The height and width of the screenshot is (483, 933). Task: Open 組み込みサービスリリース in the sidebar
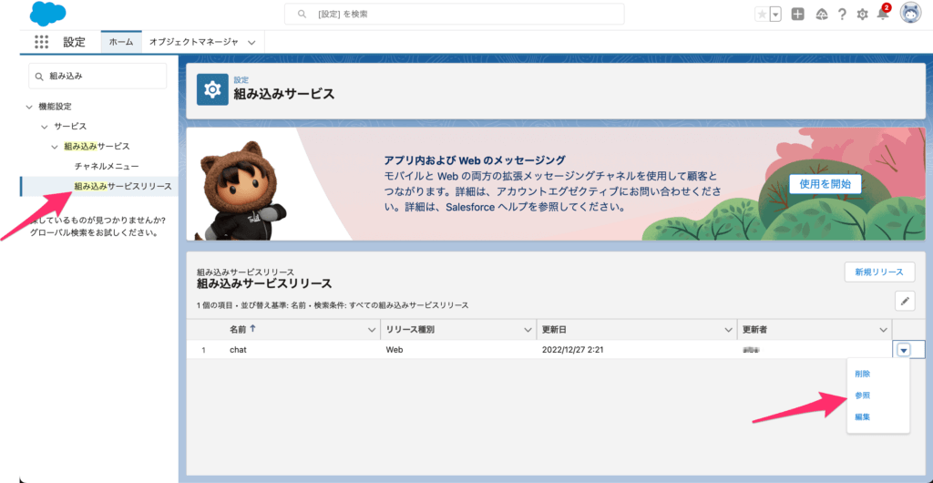tap(123, 186)
